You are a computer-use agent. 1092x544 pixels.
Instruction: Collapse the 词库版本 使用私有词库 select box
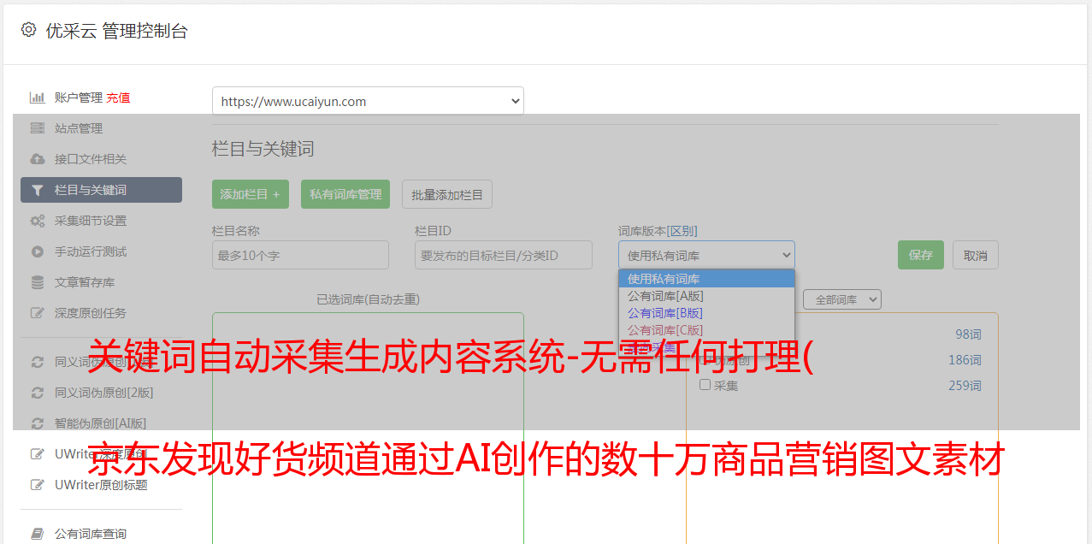(706, 255)
